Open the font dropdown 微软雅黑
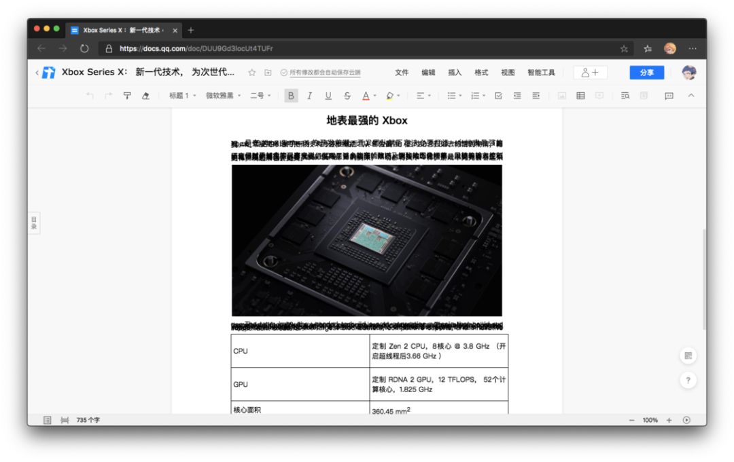Screen dimensions: 734x462 point(224,96)
